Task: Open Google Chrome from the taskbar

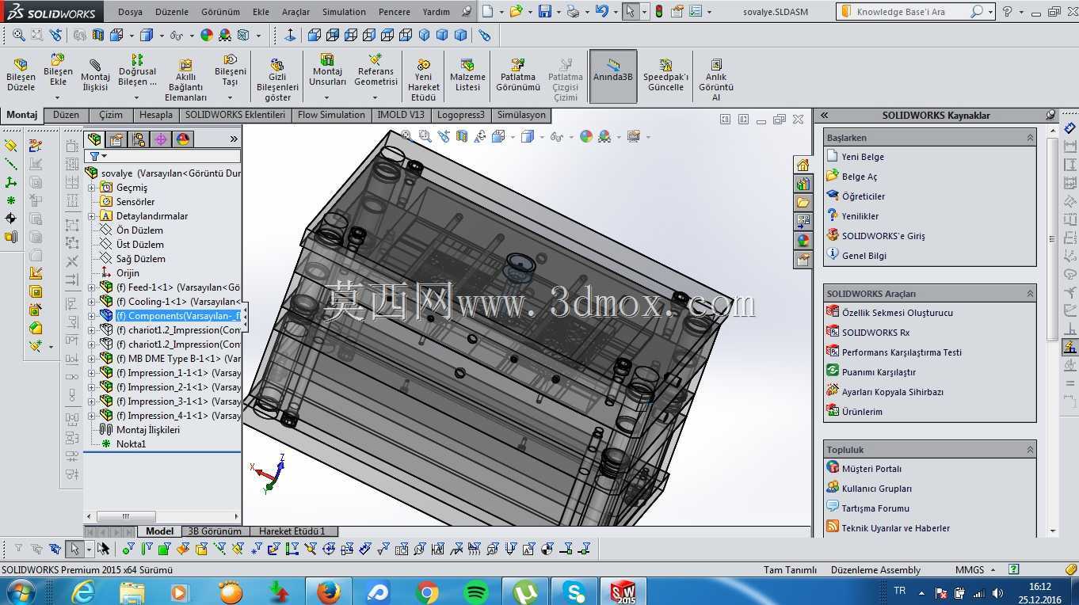Action: click(x=427, y=592)
